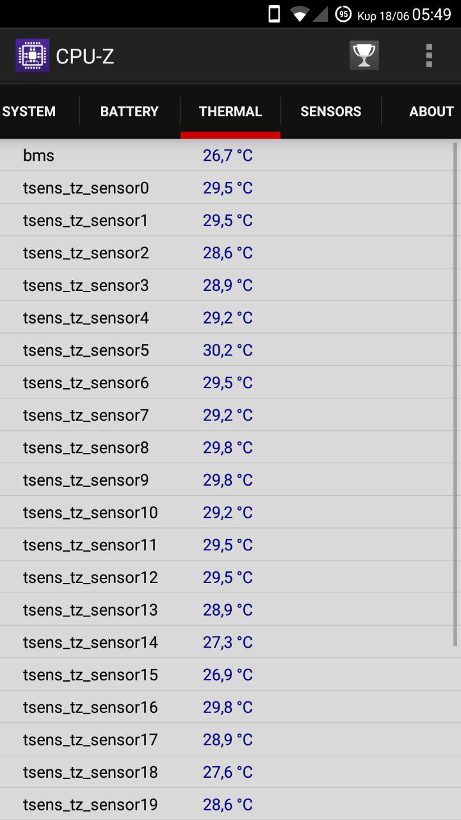Go to the ABOUT tab
The image size is (461, 820).
(x=431, y=111)
